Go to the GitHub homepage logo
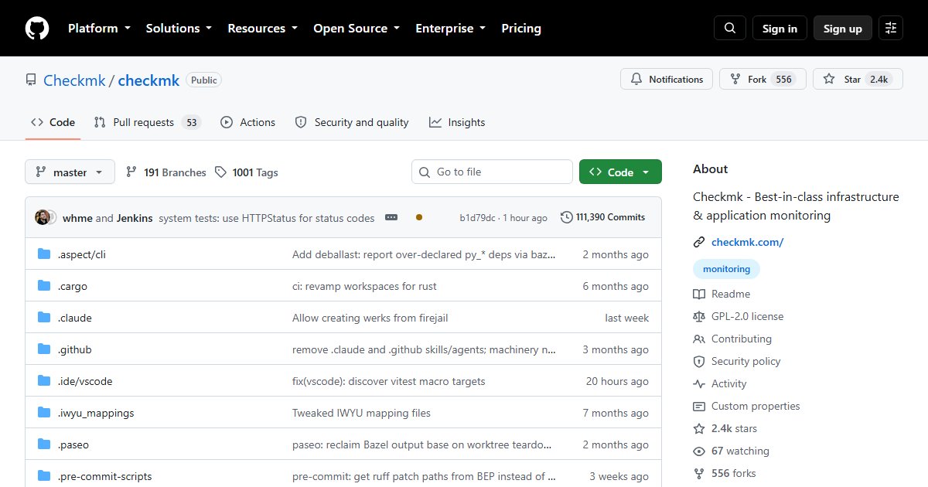Viewport: 928px width, 487px height. click(x=37, y=29)
